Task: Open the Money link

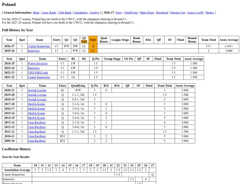Action: click(x=210, y=13)
